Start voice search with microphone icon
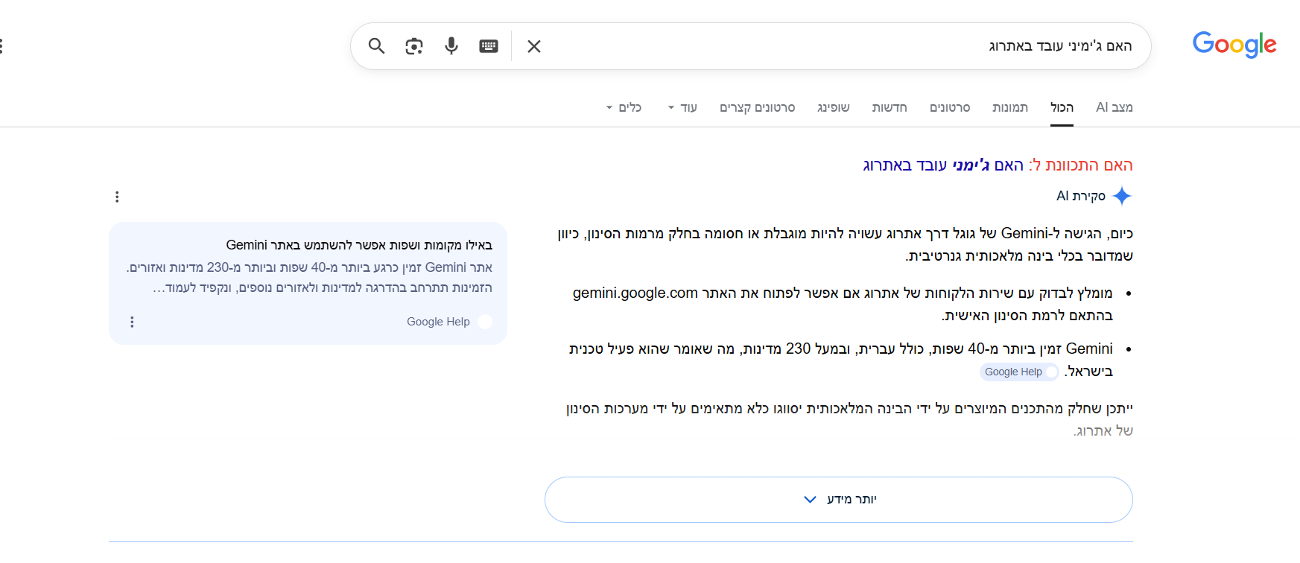Screen dimensions: 1300x563 point(451,46)
